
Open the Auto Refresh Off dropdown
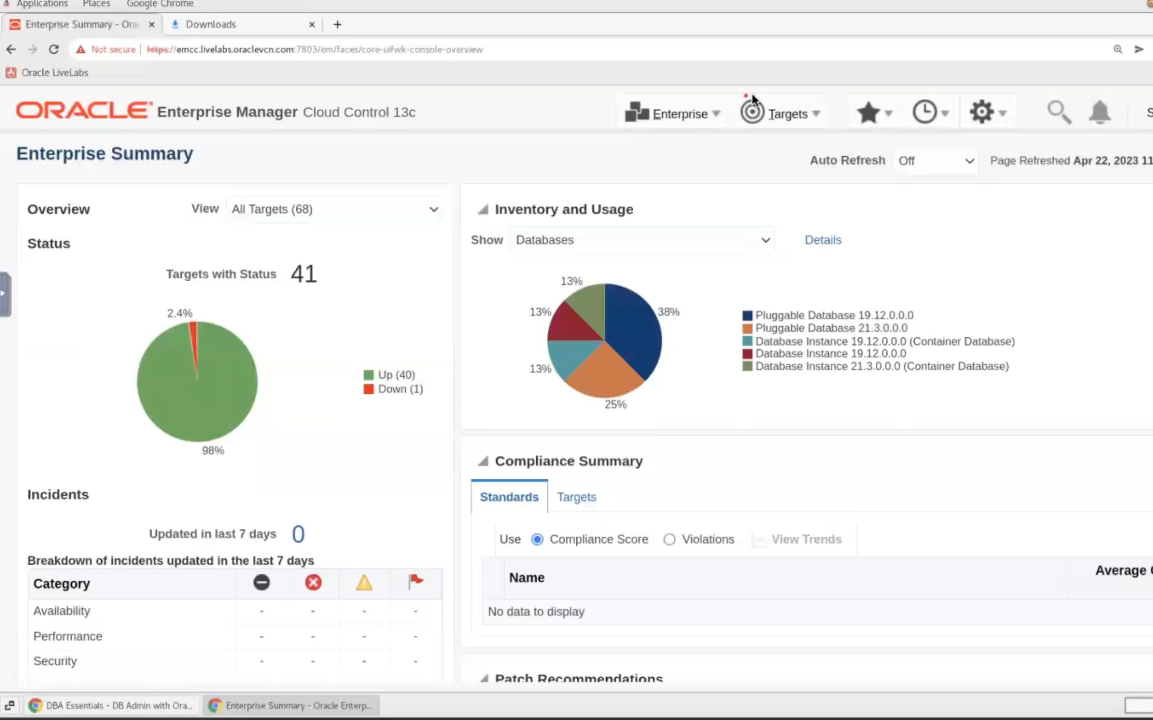935,161
